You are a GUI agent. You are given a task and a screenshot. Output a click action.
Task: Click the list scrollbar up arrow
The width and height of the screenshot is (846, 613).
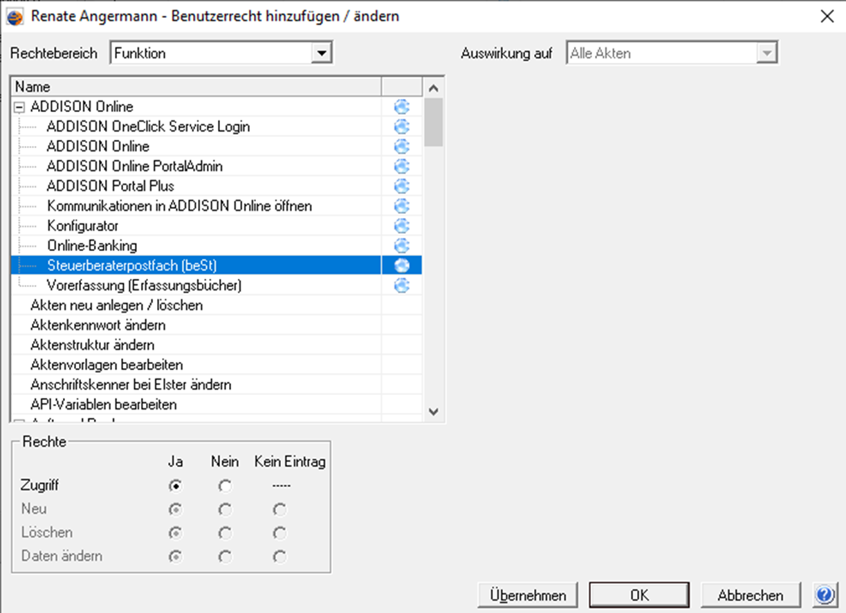(x=434, y=87)
